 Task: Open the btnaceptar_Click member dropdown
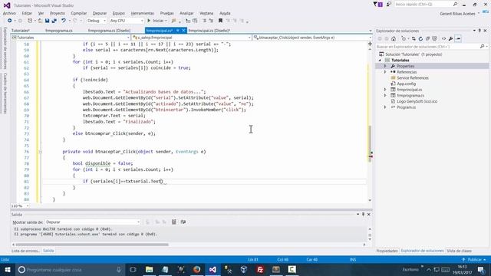312,38
